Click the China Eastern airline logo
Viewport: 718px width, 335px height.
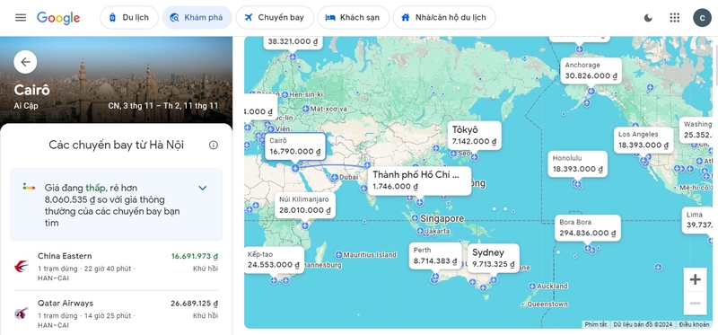pyautogui.click(x=21, y=266)
